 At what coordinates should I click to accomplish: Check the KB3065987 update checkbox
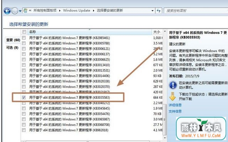tap(24, 119)
